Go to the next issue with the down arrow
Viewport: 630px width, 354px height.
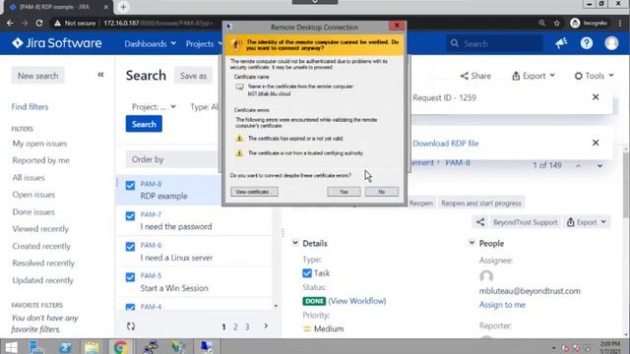tap(599, 165)
